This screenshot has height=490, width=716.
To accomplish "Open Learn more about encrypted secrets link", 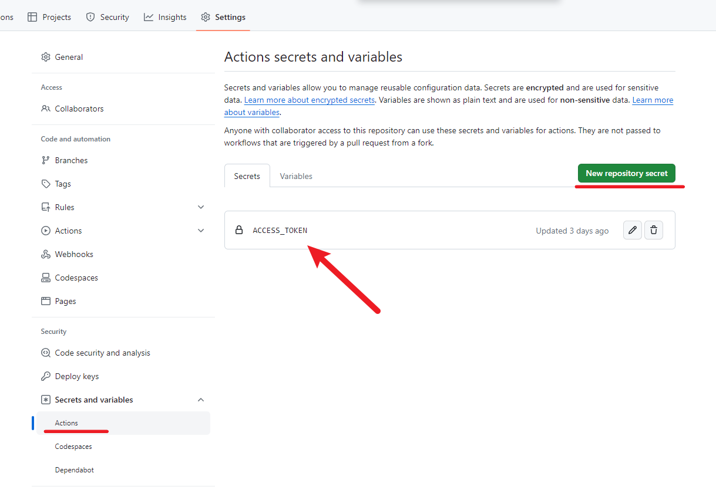I will pyautogui.click(x=310, y=100).
